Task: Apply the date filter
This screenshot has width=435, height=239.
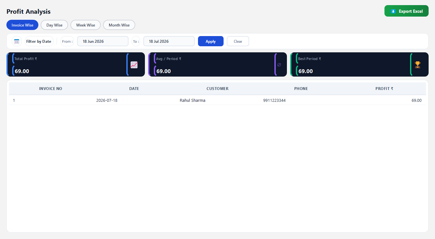Action: point(211,41)
